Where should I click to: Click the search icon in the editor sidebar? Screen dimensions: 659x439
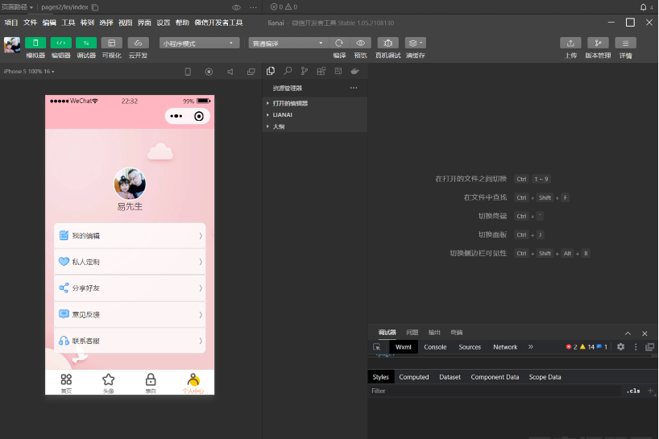point(288,71)
